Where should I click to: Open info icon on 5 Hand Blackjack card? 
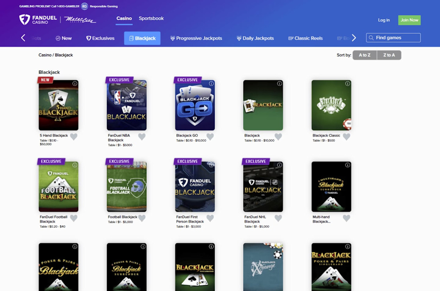point(75,83)
